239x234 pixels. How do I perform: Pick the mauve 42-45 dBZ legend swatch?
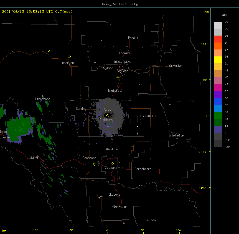(x=218, y=81)
